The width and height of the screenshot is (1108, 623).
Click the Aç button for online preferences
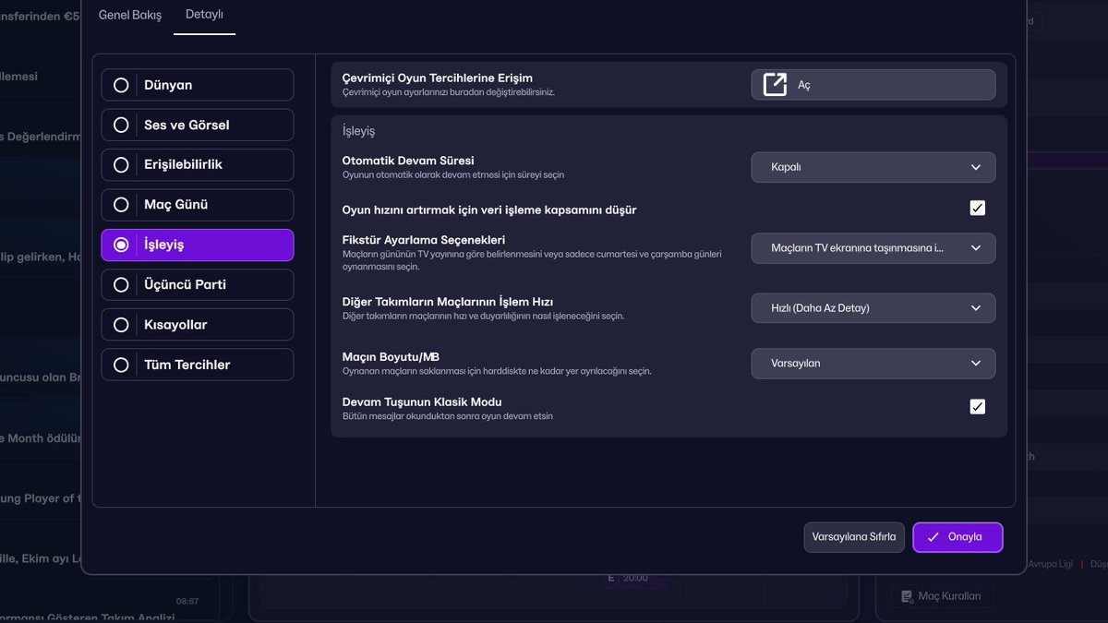873,85
